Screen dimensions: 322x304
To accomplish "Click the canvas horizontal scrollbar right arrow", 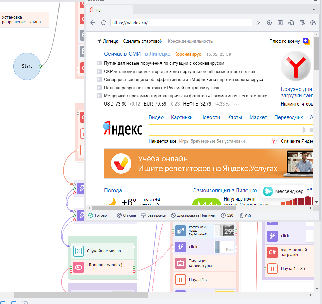I will coord(311,294).
